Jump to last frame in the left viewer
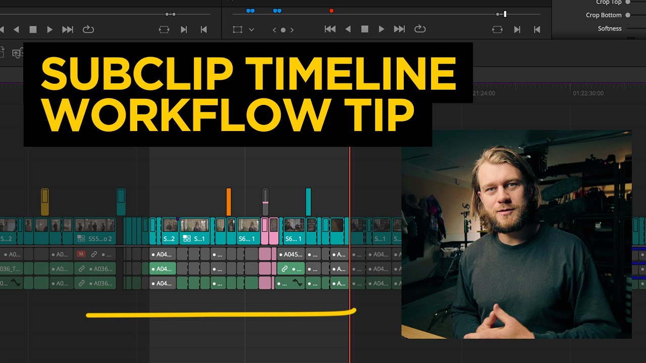This screenshot has height=363, width=646. (68, 30)
